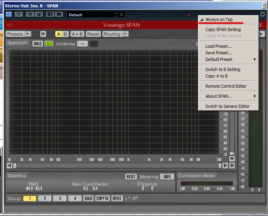Click the dark underlay color swatch
Viewport: 268px width, 216px height.
tap(94, 44)
